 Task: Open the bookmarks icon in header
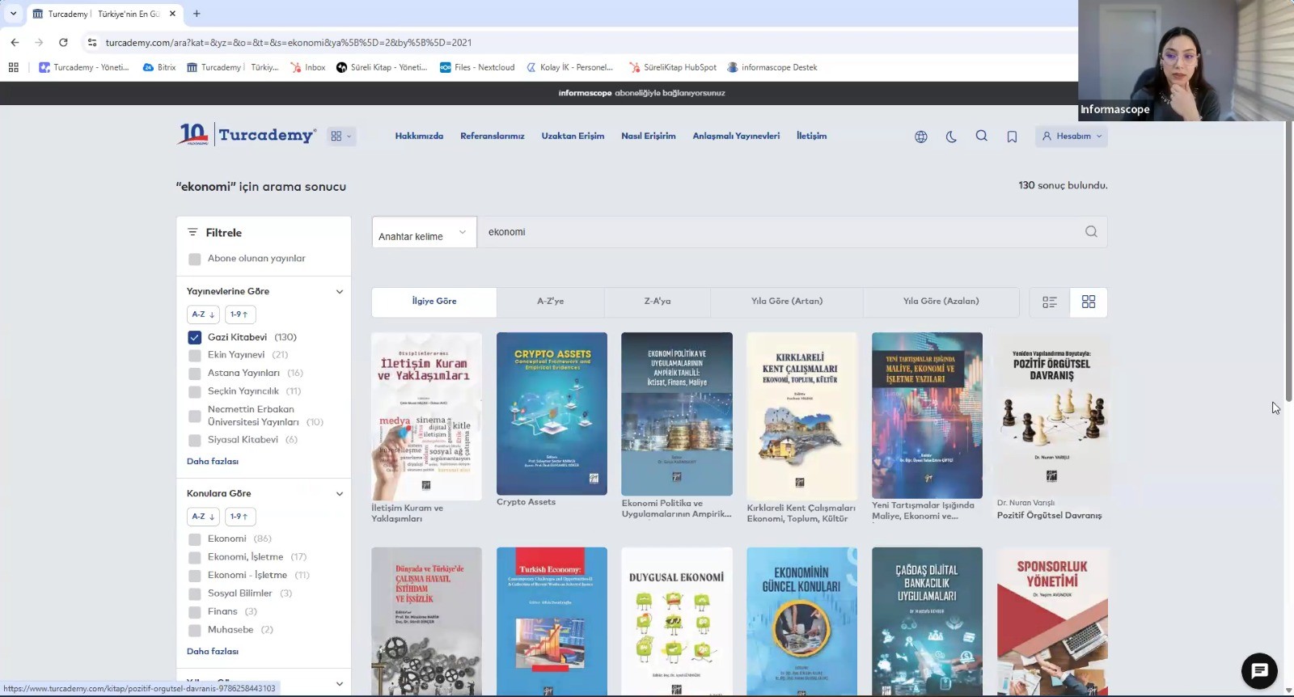[x=1012, y=137]
